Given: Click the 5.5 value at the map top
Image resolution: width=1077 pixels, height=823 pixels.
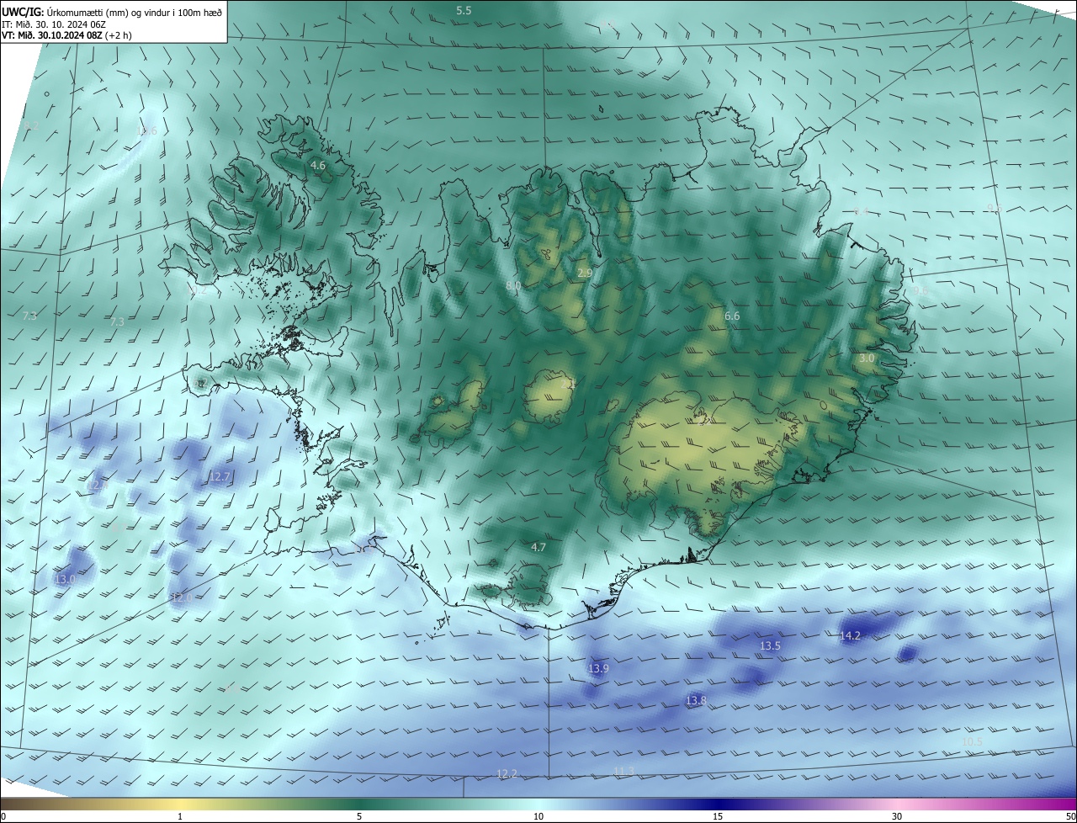Looking at the screenshot, I should 464,10.
